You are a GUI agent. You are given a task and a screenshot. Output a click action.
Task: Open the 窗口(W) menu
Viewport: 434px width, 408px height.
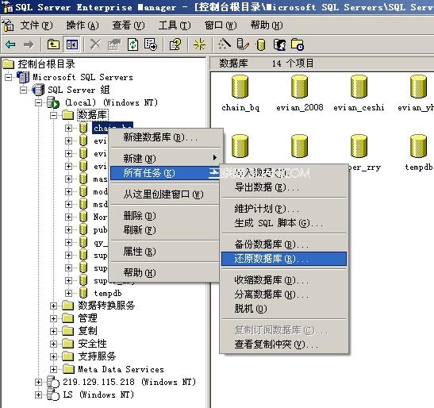pos(221,25)
